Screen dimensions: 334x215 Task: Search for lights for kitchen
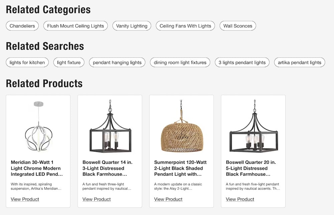27,62
